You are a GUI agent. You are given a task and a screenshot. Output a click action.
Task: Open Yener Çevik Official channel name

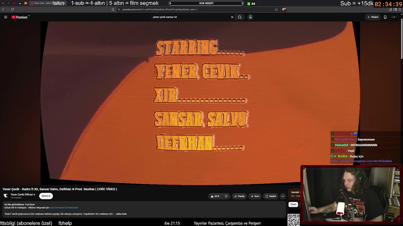click(x=22, y=195)
